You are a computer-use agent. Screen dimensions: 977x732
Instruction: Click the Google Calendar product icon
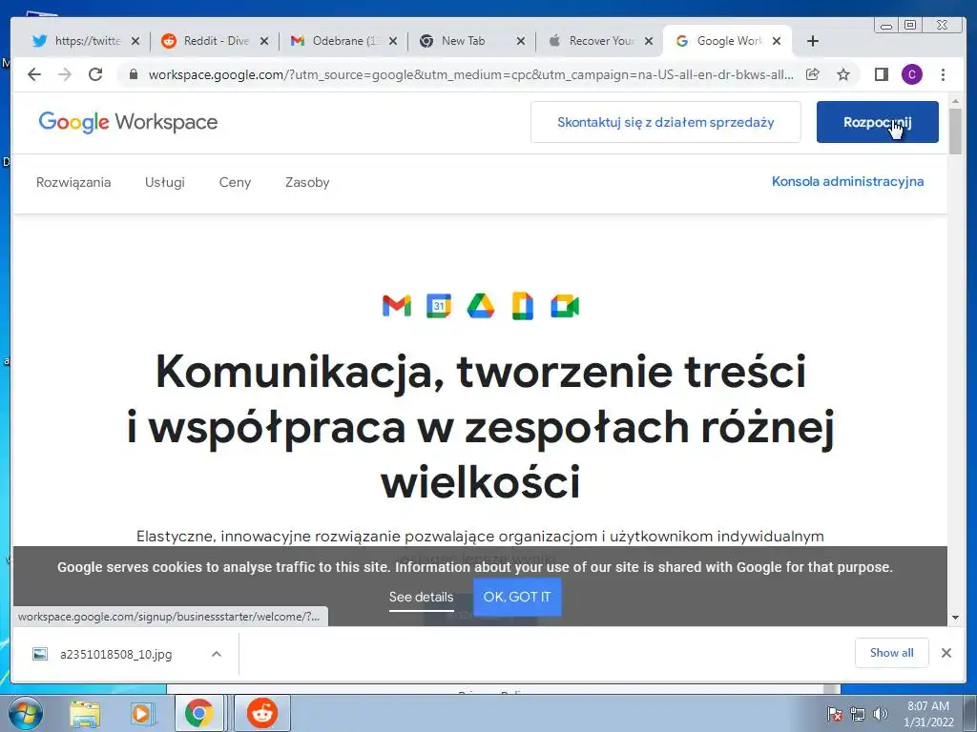click(439, 306)
